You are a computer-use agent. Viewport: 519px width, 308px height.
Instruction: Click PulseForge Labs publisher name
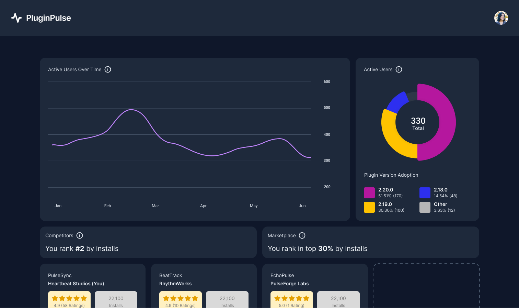tap(289, 284)
